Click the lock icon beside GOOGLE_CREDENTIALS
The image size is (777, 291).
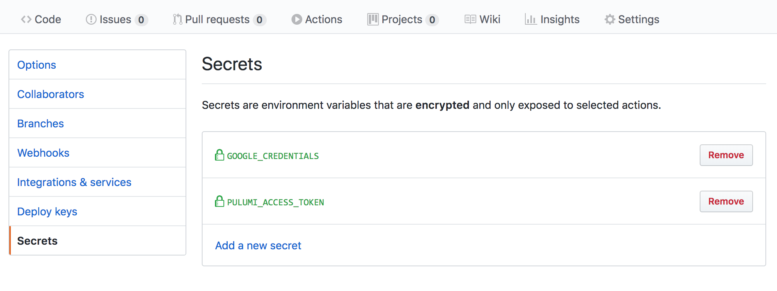click(220, 155)
